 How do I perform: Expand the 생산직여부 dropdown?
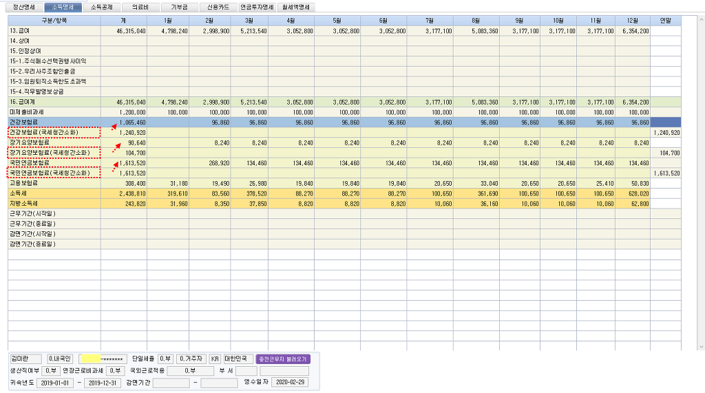(x=52, y=370)
